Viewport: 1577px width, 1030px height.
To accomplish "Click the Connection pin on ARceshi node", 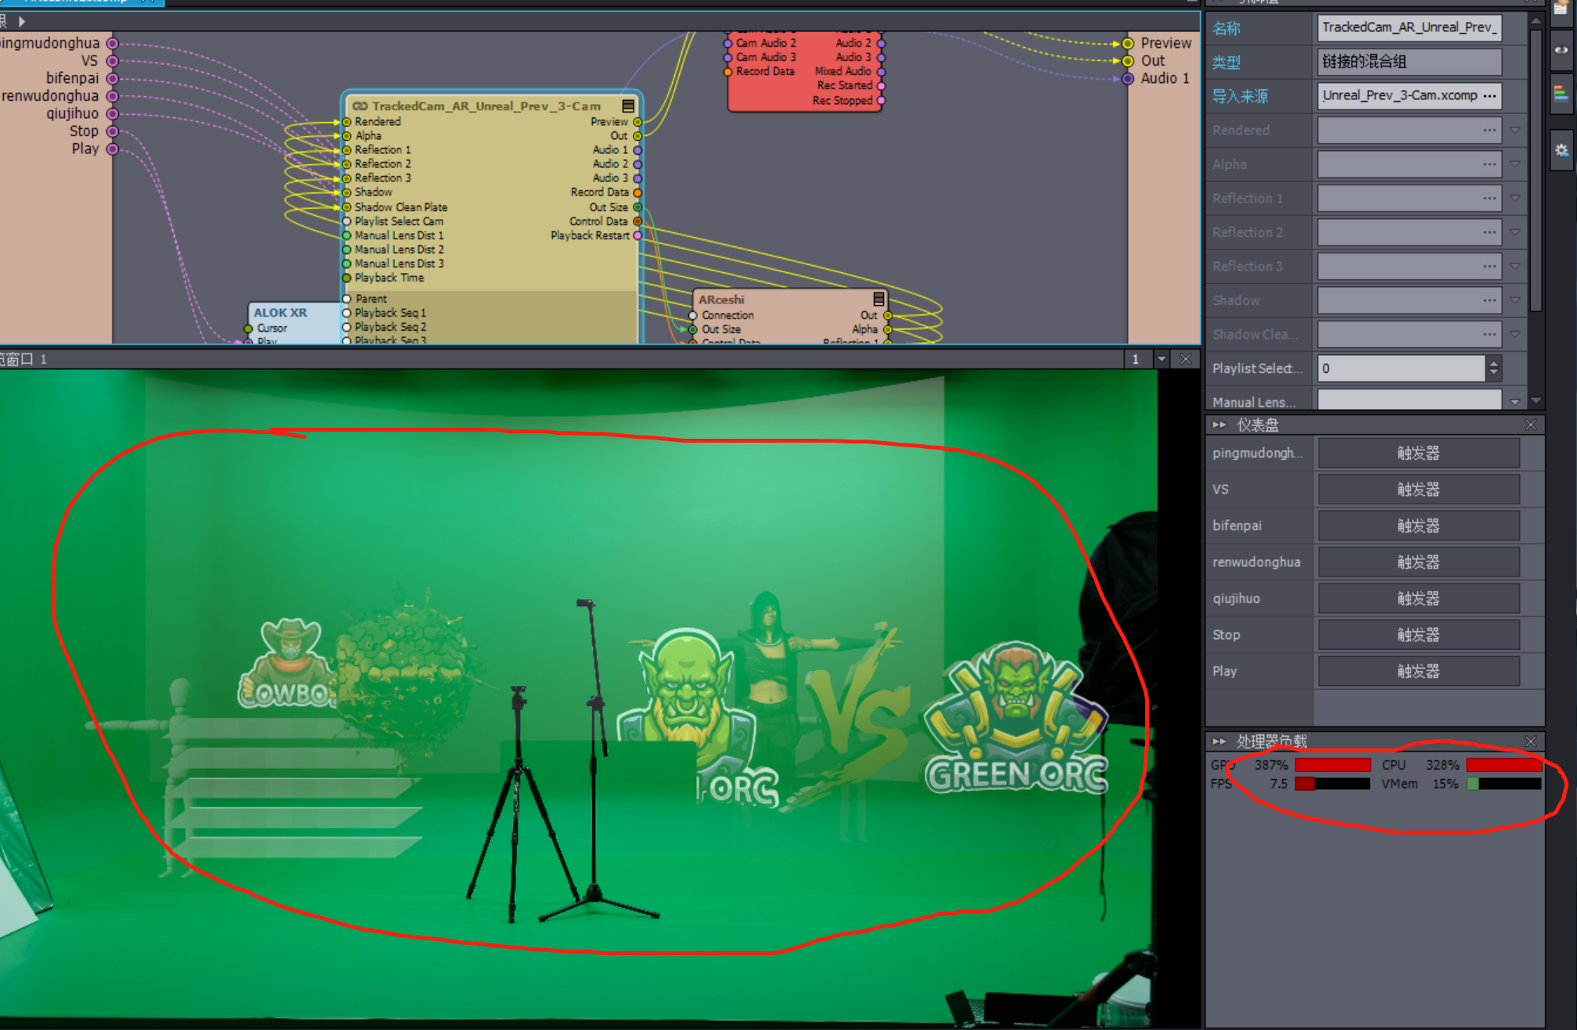I will [x=693, y=315].
